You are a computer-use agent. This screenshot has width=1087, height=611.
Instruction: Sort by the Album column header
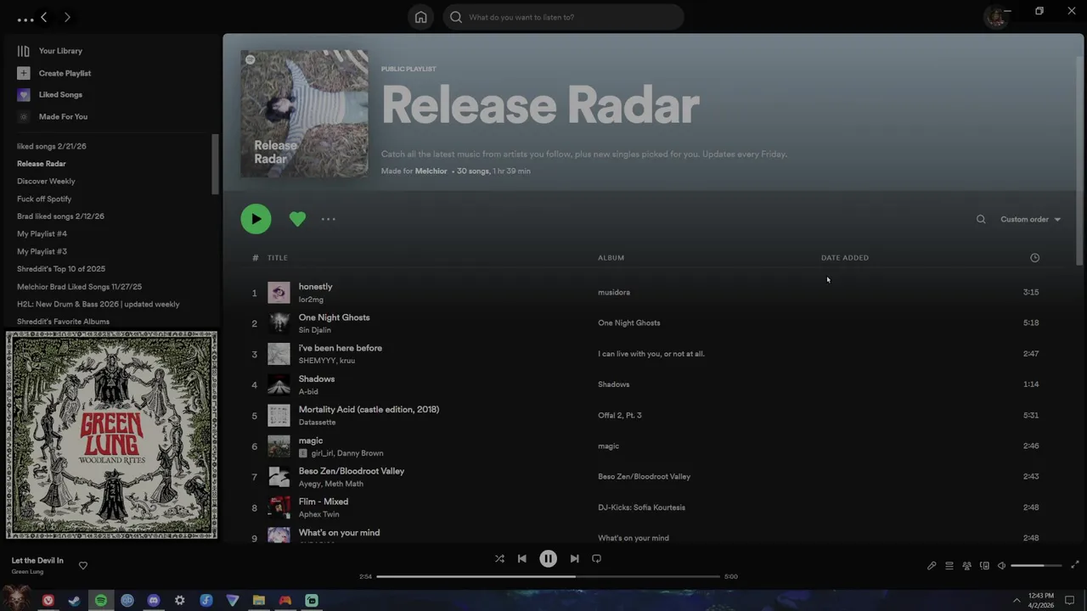pos(611,258)
